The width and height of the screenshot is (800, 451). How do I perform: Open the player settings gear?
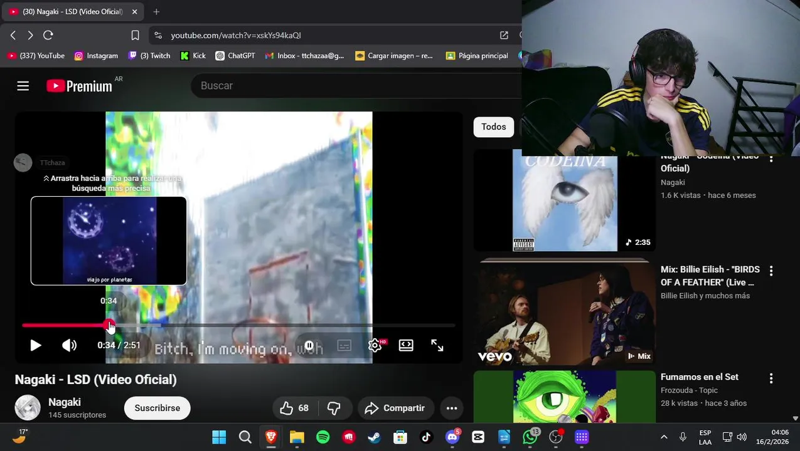375,345
